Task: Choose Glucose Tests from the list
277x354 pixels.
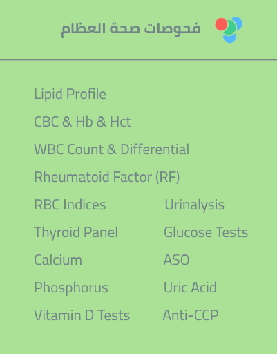Action: tap(206, 232)
